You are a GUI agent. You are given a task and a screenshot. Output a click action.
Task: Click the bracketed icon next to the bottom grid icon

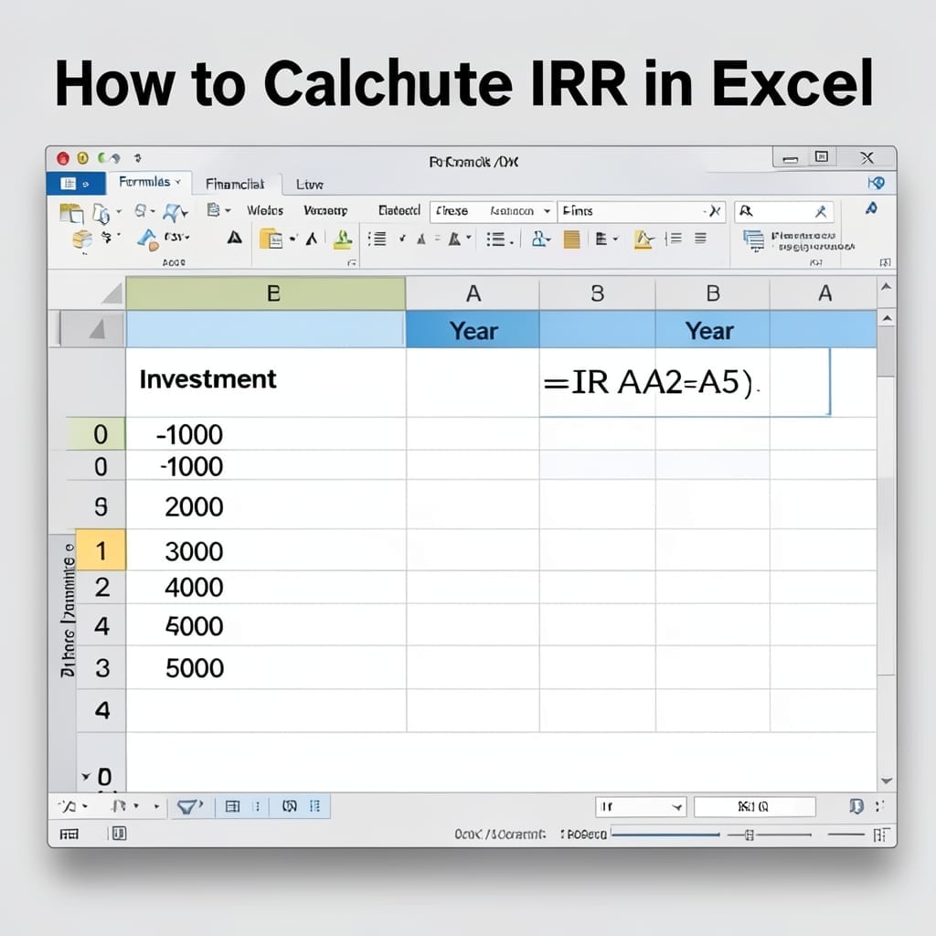[290, 806]
